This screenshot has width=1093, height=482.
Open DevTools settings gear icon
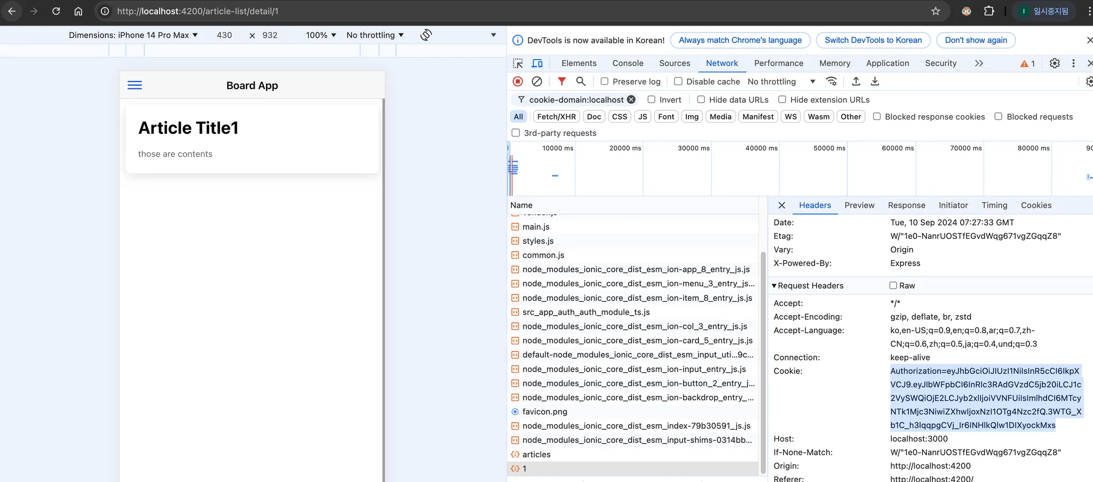pyautogui.click(x=1055, y=63)
